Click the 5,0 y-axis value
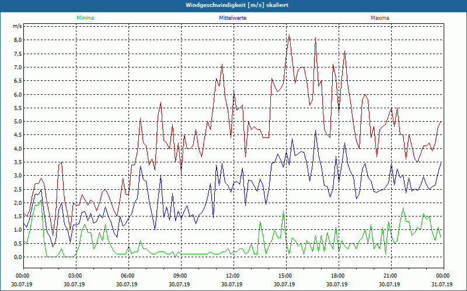The image size is (467, 291). click(18, 122)
